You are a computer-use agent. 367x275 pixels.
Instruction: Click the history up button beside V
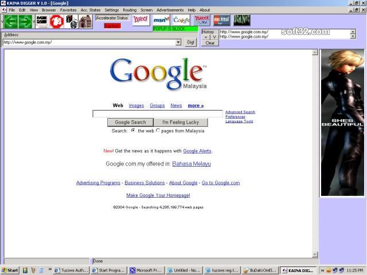206,37
